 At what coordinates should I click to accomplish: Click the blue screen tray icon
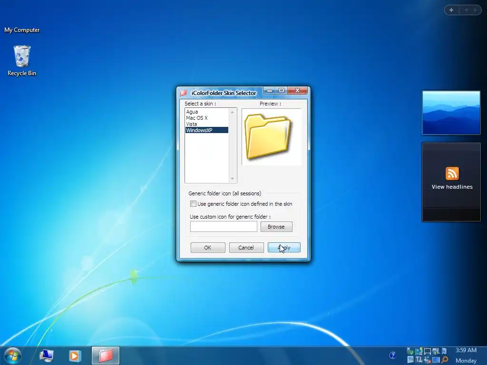436,360
